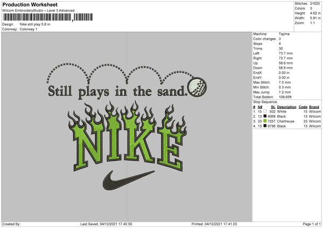Click the Production Worksheet title
Screen dimensions: 323x228
[30, 4]
